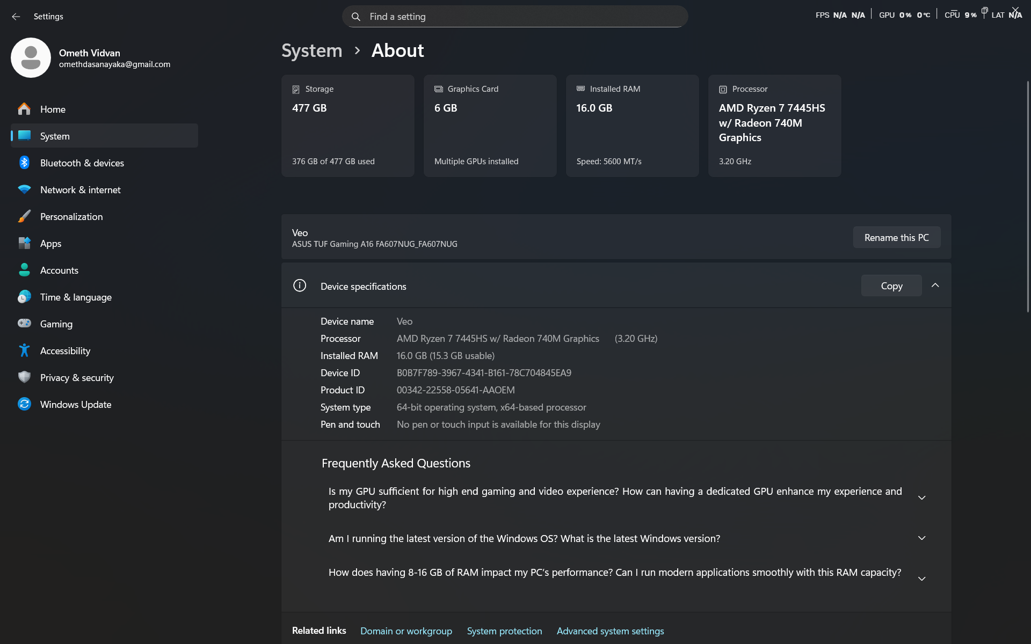1031x644 pixels.
Task: Collapse the Device specifications section
Action: pos(935,286)
